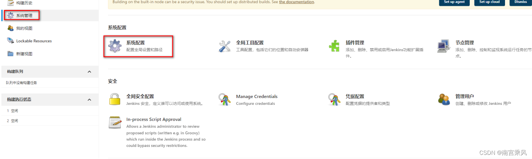The height and width of the screenshot is (159, 532).
Task: Open 构建历史 in the sidebar
Action: pyautogui.click(x=24, y=3)
